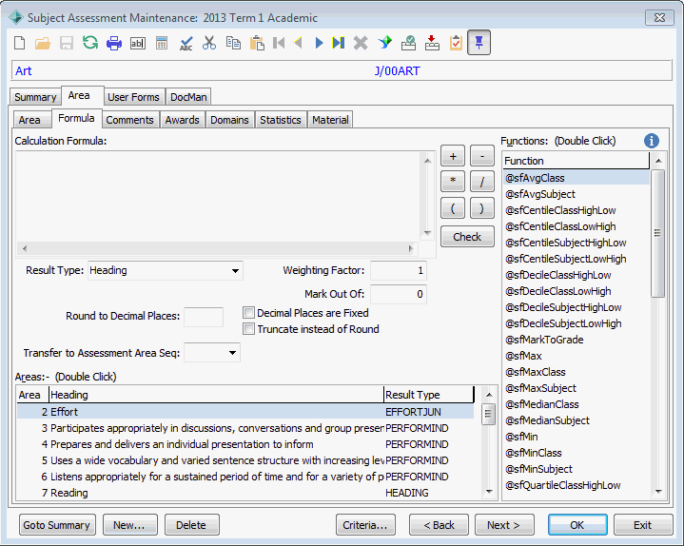The image size is (684, 546).
Task: Open Transfer to Assessment Area Seq dropdown
Action: (x=233, y=353)
